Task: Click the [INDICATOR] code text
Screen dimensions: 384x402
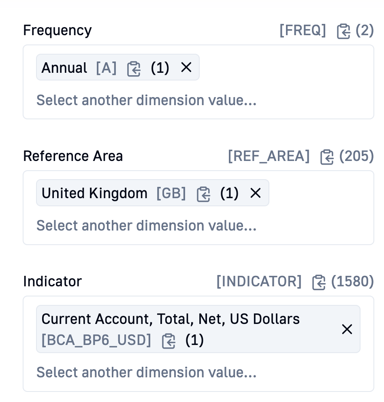Action: point(259,281)
